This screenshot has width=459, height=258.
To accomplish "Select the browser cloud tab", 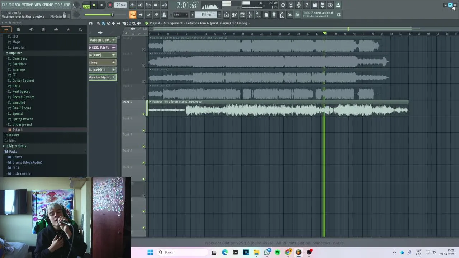I will (56, 29).
